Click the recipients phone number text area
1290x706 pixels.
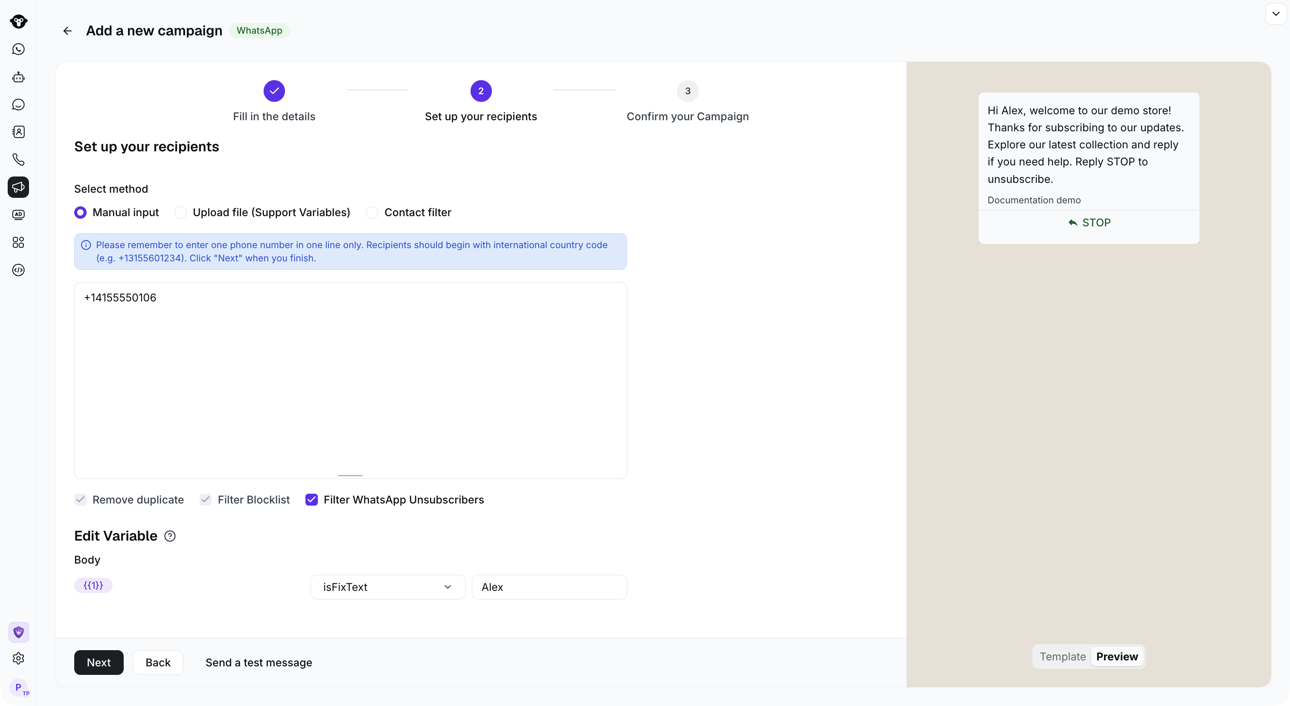pos(351,380)
